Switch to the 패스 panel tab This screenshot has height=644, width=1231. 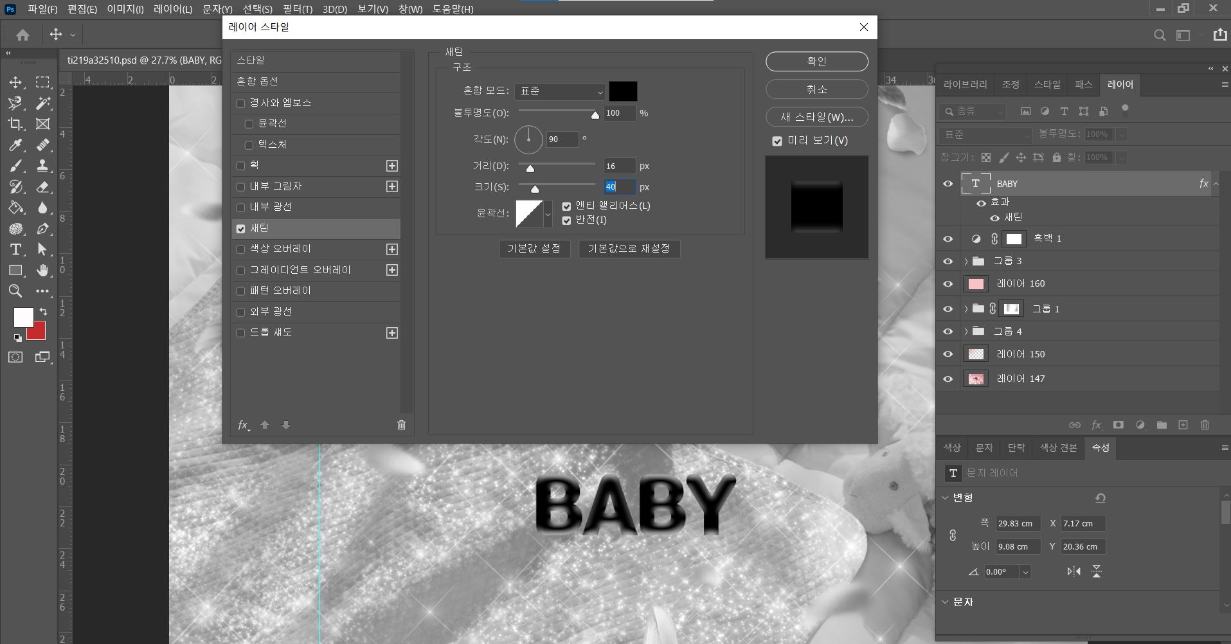[1084, 84]
